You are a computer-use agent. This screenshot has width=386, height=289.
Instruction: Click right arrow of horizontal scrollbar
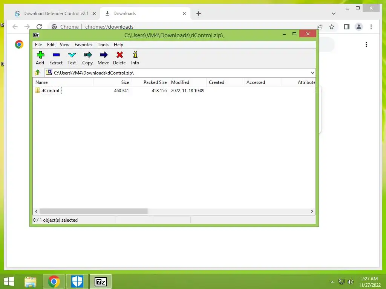click(x=312, y=211)
